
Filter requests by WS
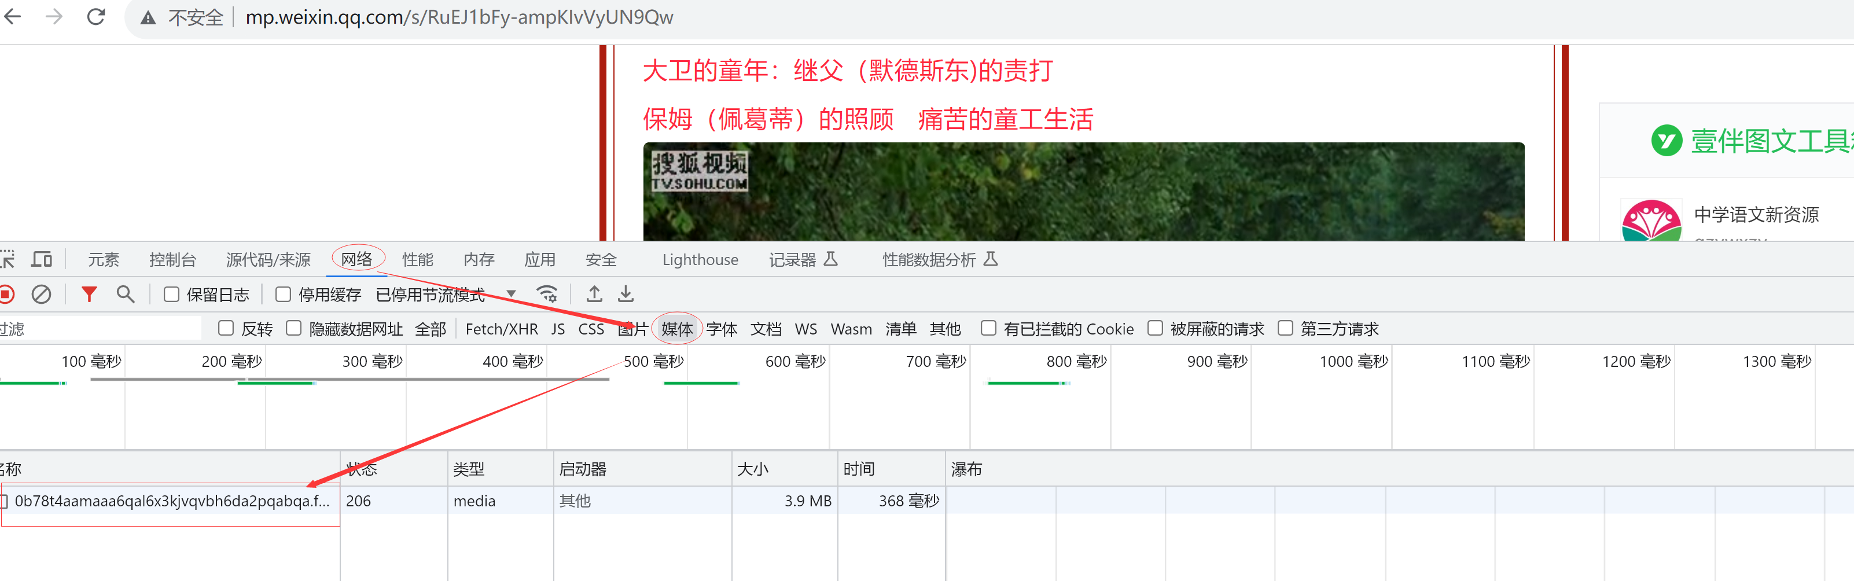(x=806, y=329)
